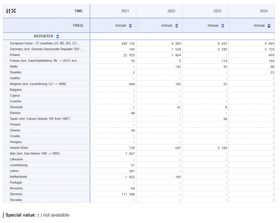Click the Ireland (Eire) row label
This screenshot has height=223, width=280.
(x=19, y=147)
